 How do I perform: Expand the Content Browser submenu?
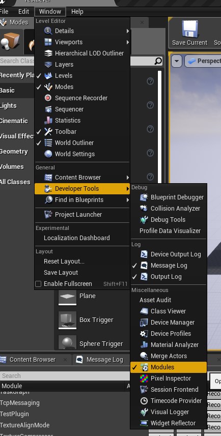[x=82, y=178]
